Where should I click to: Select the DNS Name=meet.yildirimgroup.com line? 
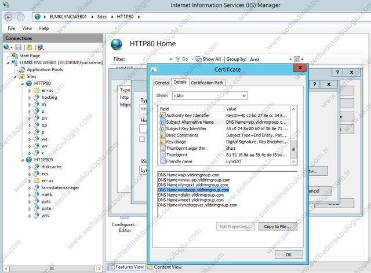191,200
